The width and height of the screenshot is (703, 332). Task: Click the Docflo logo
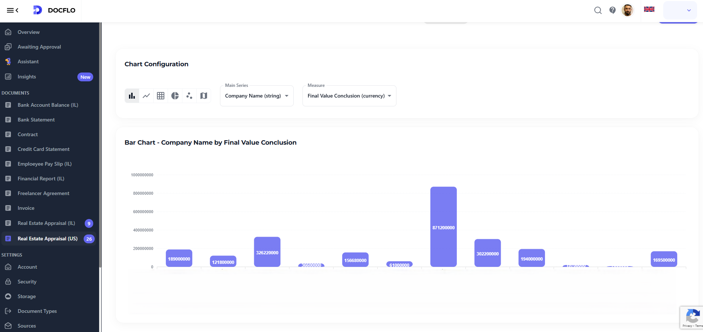click(x=54, y=10)
